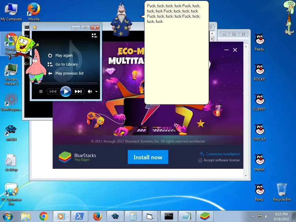Open Calculator from taskbar
The image size is (296, 222).
pyautogui.click(x=133, y=216)
